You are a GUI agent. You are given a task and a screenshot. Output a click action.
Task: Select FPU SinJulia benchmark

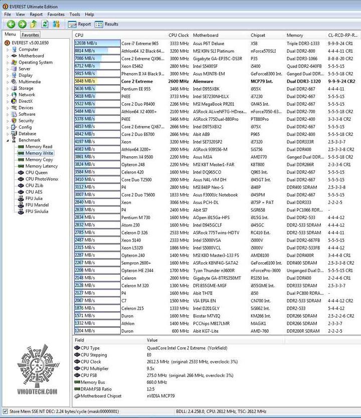pos(37,212)
